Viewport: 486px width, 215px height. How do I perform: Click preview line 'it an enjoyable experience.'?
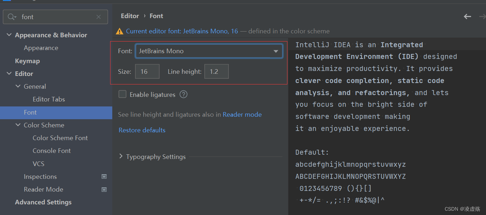[x=353, y=129]
